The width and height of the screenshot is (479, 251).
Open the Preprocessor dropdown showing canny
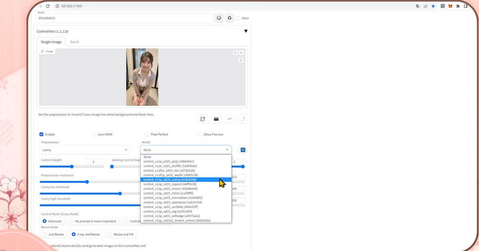[x=85, y=150]
